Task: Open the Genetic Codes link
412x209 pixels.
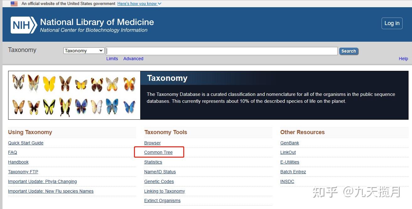Action: [159, 181]
